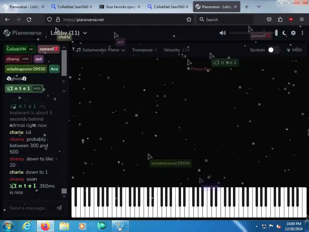Image resolution: width=309 pixels, height=232 pixels.
Task: Launch Internet Explorer from the taskbar
Action: (27, 226)
